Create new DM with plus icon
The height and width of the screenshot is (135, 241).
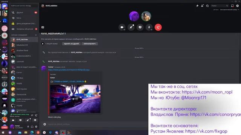click(36, 35)
